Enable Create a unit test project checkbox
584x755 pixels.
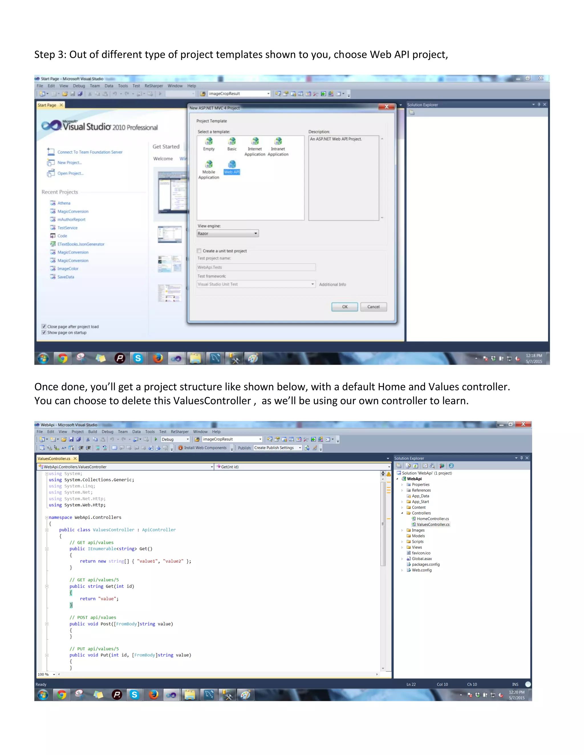coord(199,251)
